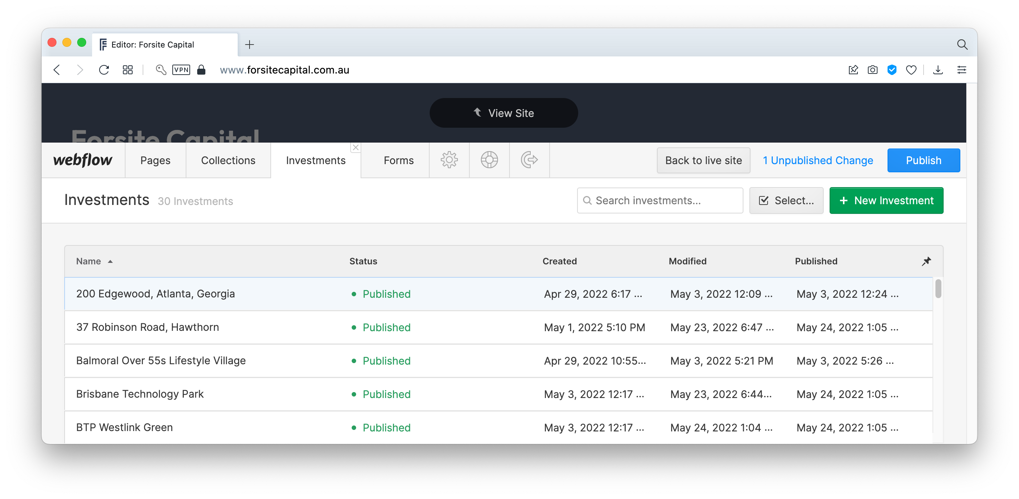The width and height of the screenshot is (1019, 499).
Task: Open Brisbane Technology Park row
Action: (498, 394)
